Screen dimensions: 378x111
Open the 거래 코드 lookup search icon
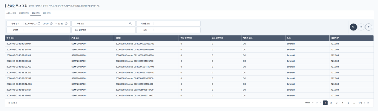(x=130, y=24)
